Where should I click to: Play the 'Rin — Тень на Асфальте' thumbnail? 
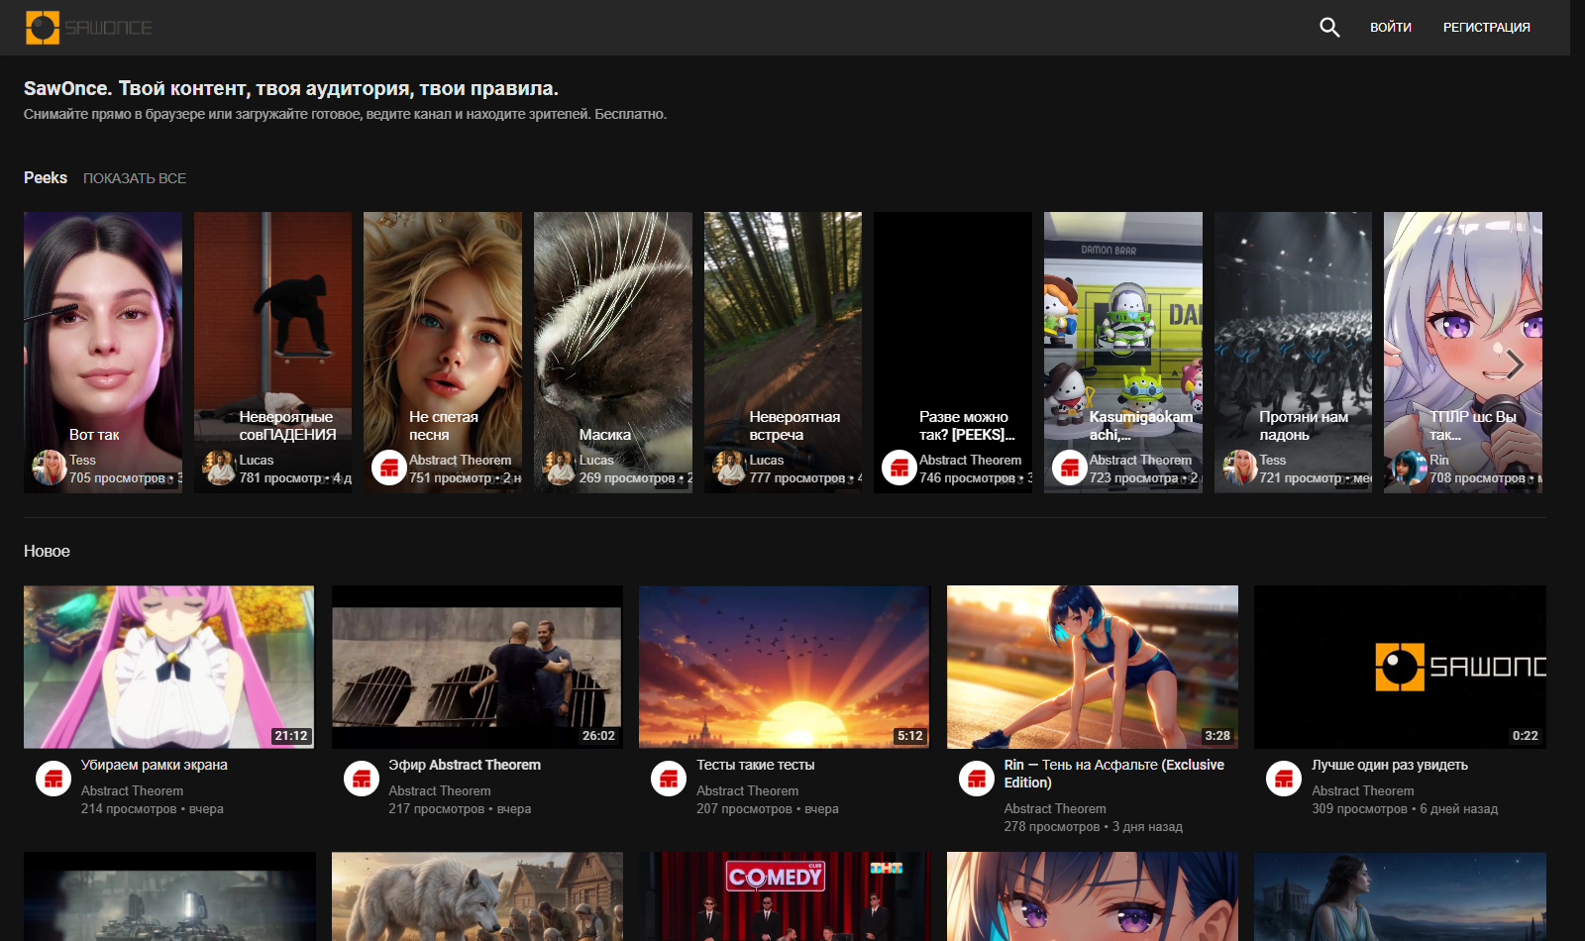tap(1093, 667)
